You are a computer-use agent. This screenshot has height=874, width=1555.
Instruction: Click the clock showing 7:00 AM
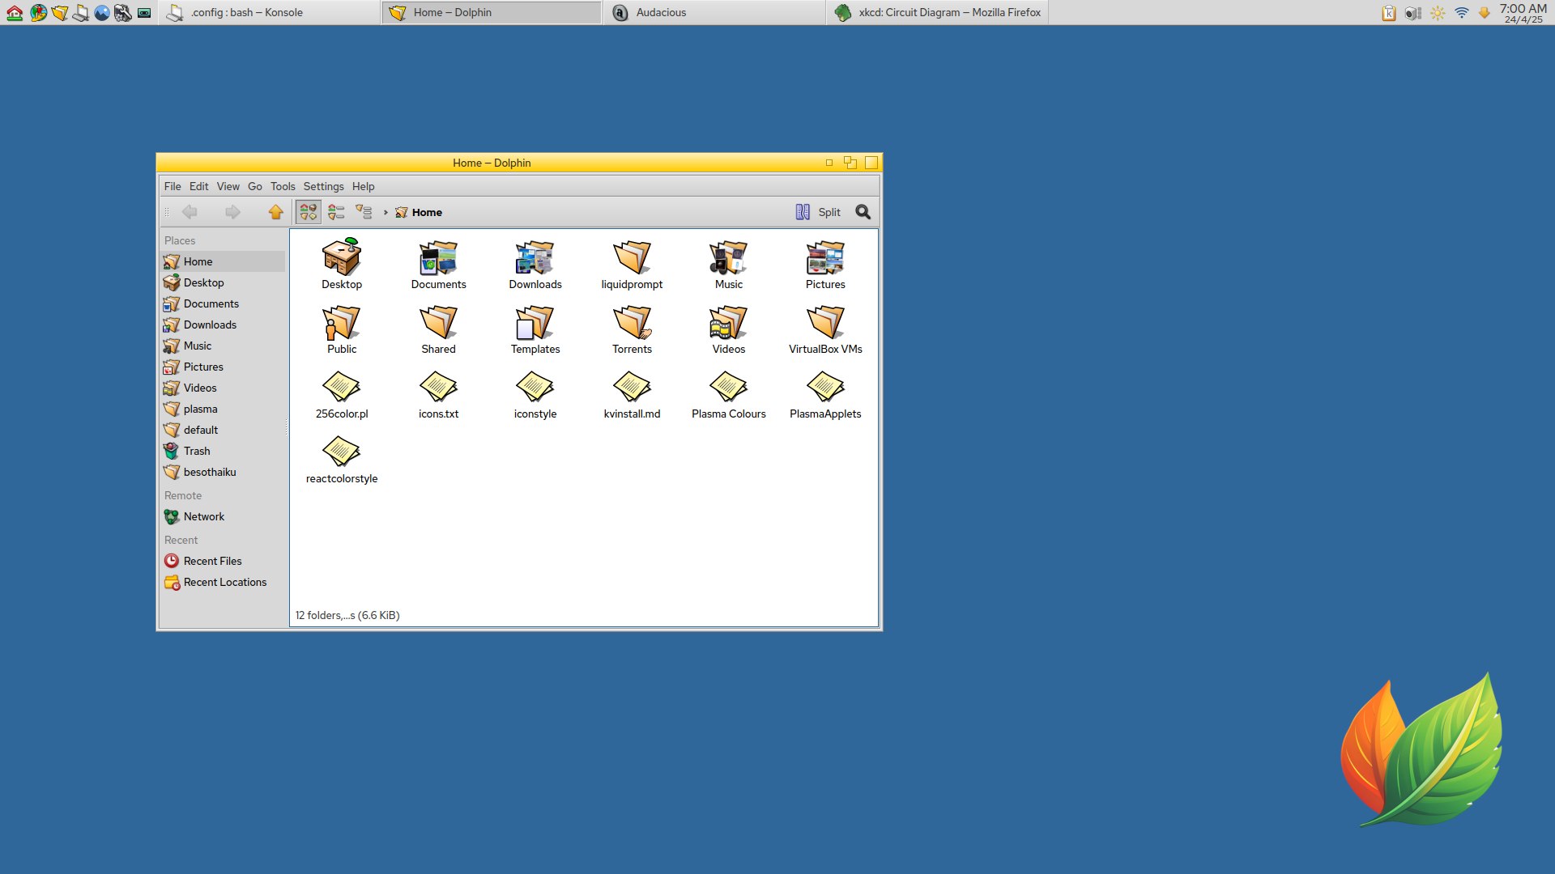[1523, 12]
